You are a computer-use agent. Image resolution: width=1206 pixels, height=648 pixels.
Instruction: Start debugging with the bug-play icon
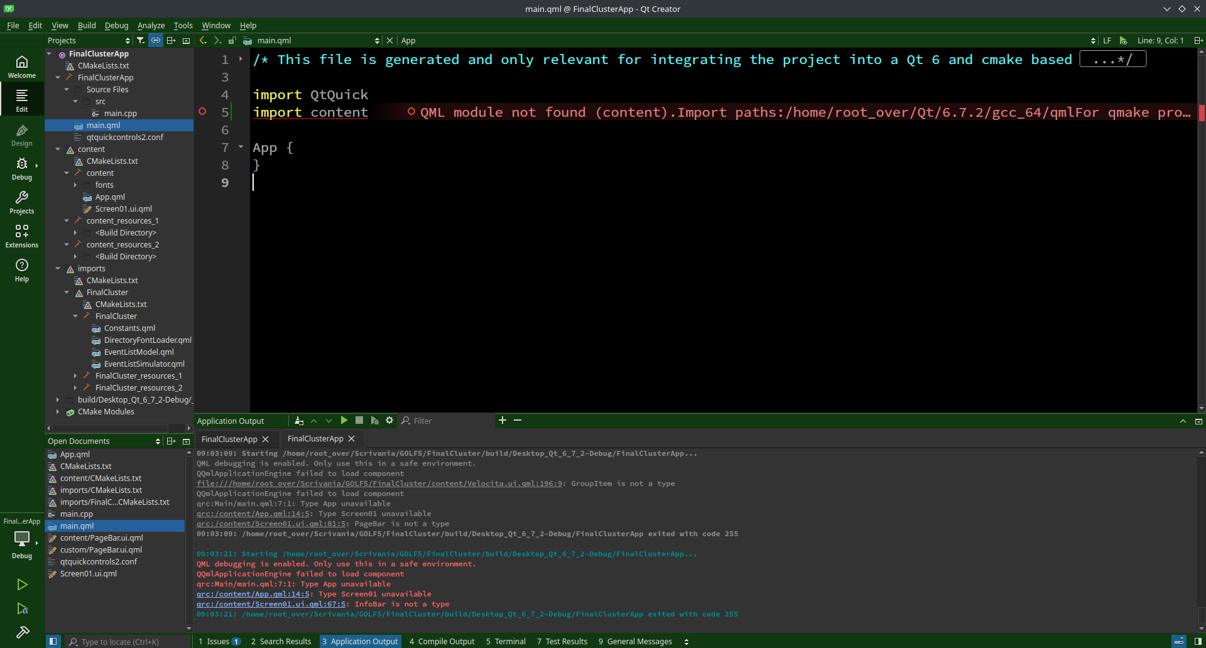tap(22, 608)
